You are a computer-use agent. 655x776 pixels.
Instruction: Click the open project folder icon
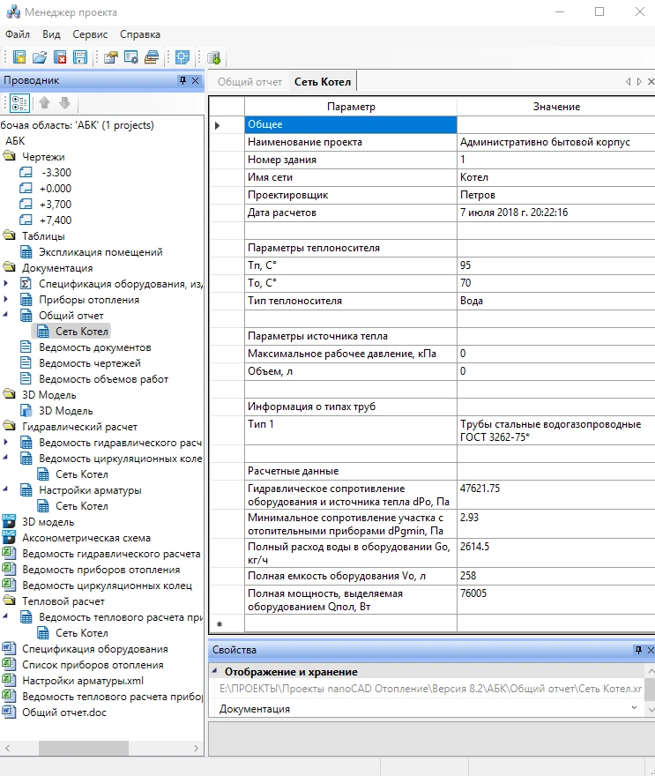coord(40,58)
